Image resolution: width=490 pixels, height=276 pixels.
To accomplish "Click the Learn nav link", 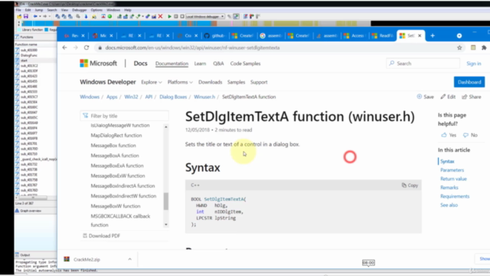I will coord(200,64).
